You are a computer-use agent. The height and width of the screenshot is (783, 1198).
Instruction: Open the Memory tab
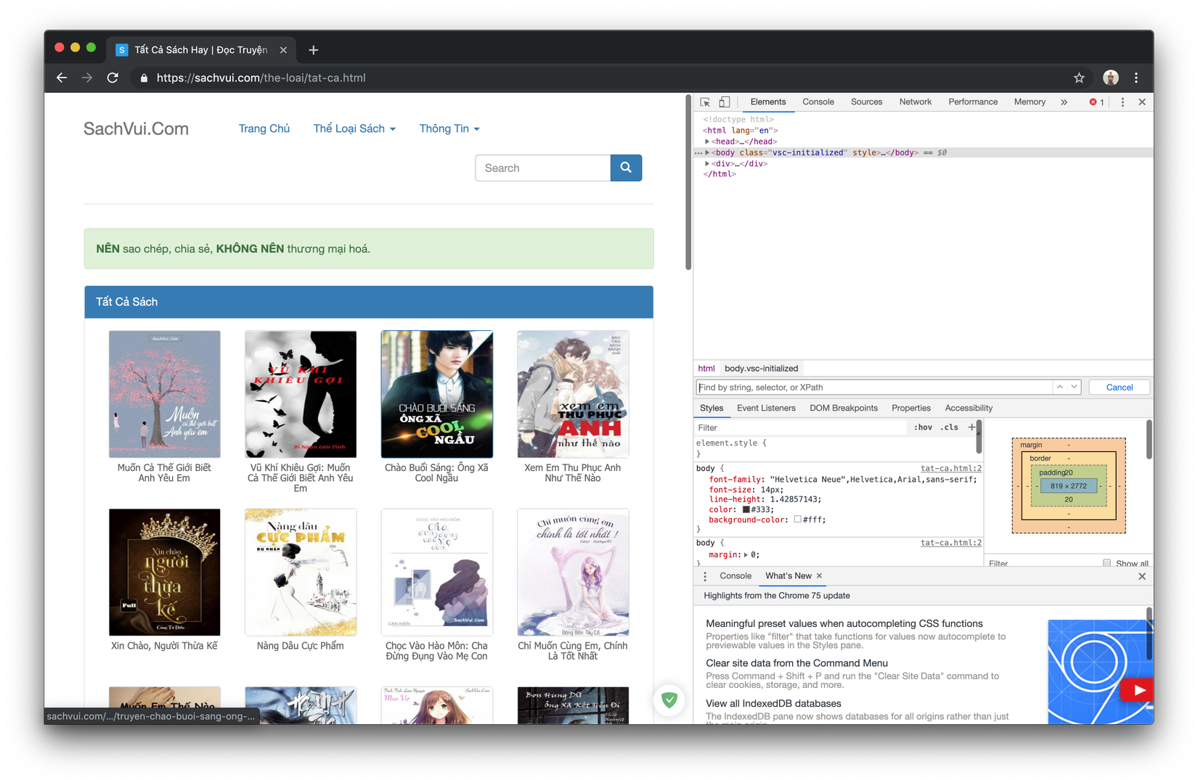[x=1030, y=102]
